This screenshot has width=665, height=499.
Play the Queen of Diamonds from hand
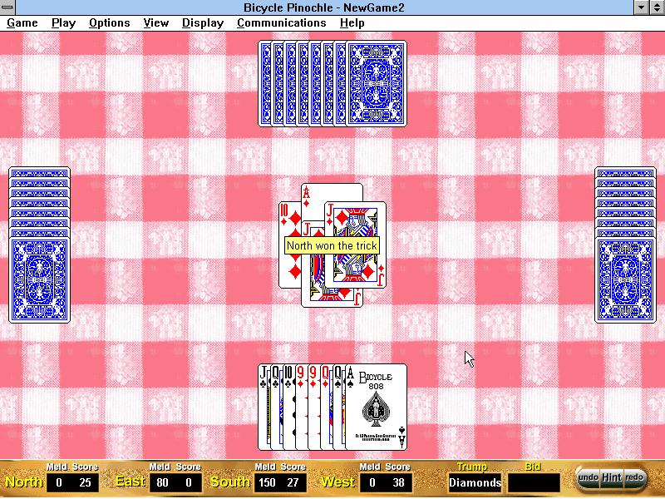326,407
